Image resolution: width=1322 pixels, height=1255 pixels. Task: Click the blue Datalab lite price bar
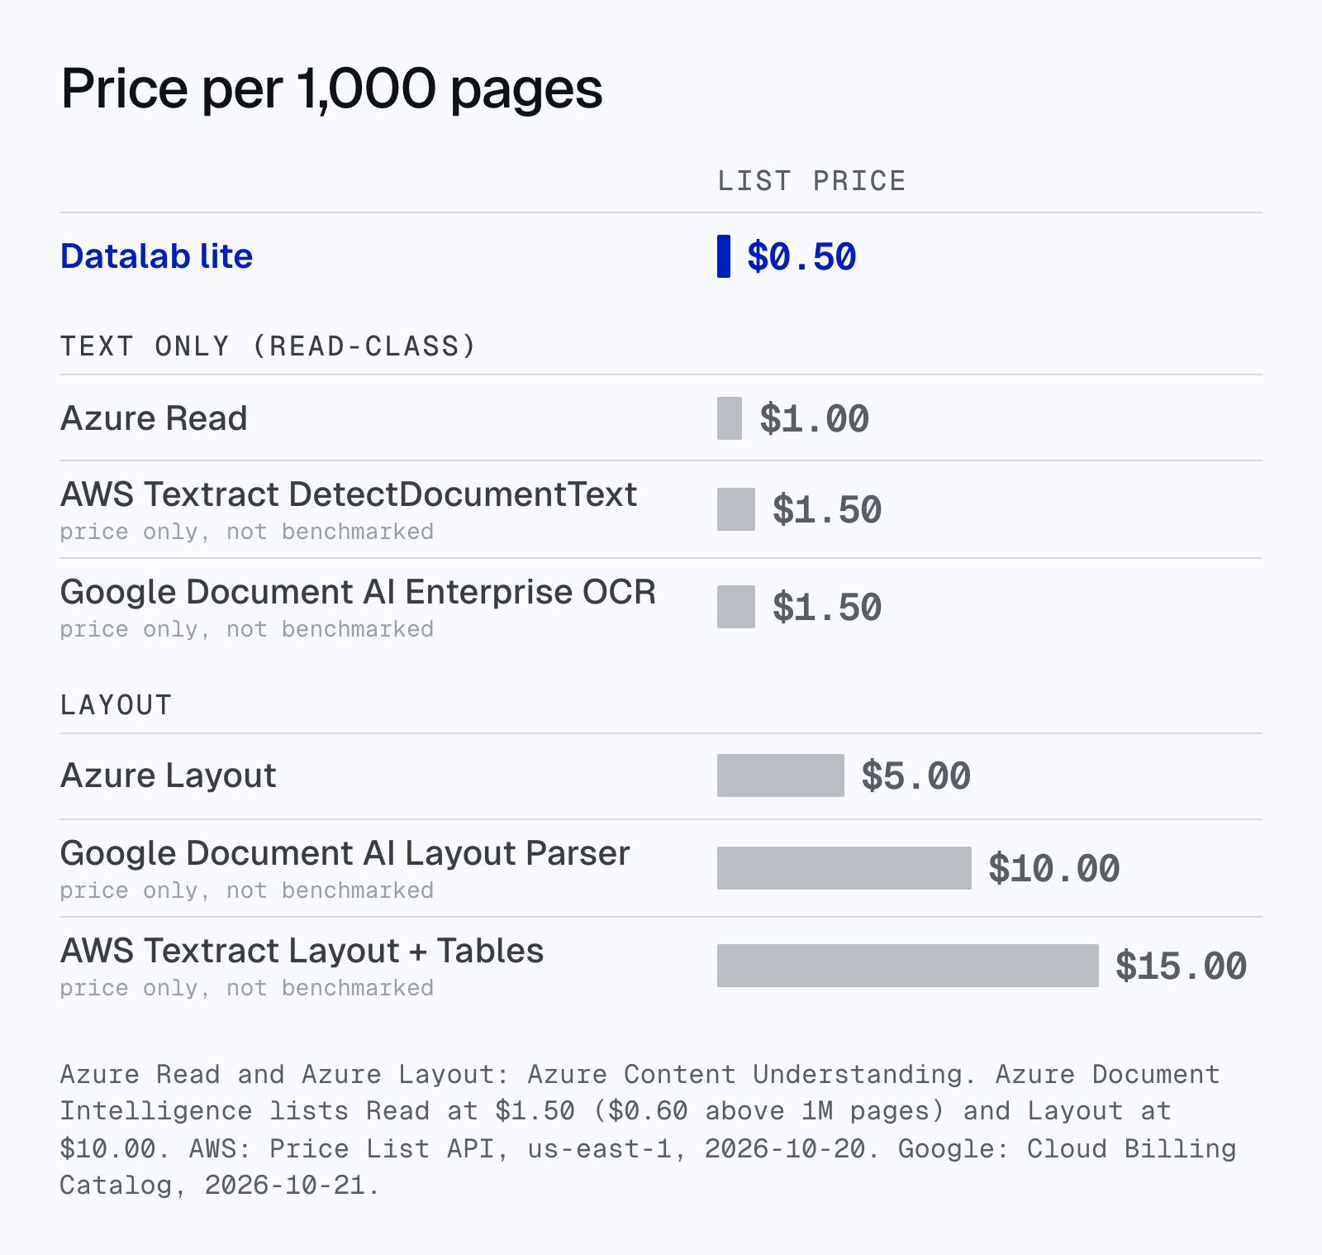[724, 256]
